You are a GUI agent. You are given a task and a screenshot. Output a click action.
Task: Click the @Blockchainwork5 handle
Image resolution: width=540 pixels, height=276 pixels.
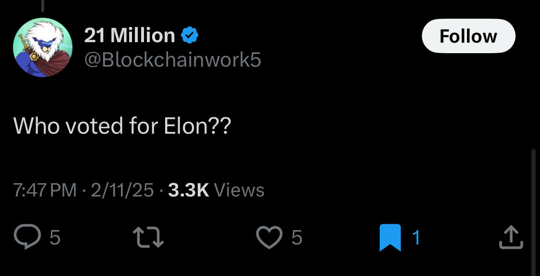(173, 60)
